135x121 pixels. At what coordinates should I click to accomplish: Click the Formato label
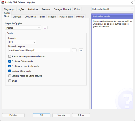pos(12,38)
